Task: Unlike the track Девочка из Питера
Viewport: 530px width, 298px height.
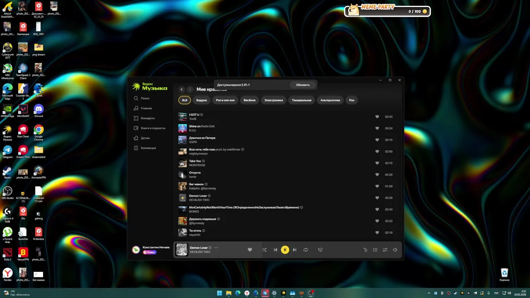Action: (x=377, y=140)
